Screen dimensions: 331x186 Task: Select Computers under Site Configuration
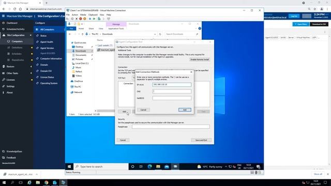[x=17, y=41]
